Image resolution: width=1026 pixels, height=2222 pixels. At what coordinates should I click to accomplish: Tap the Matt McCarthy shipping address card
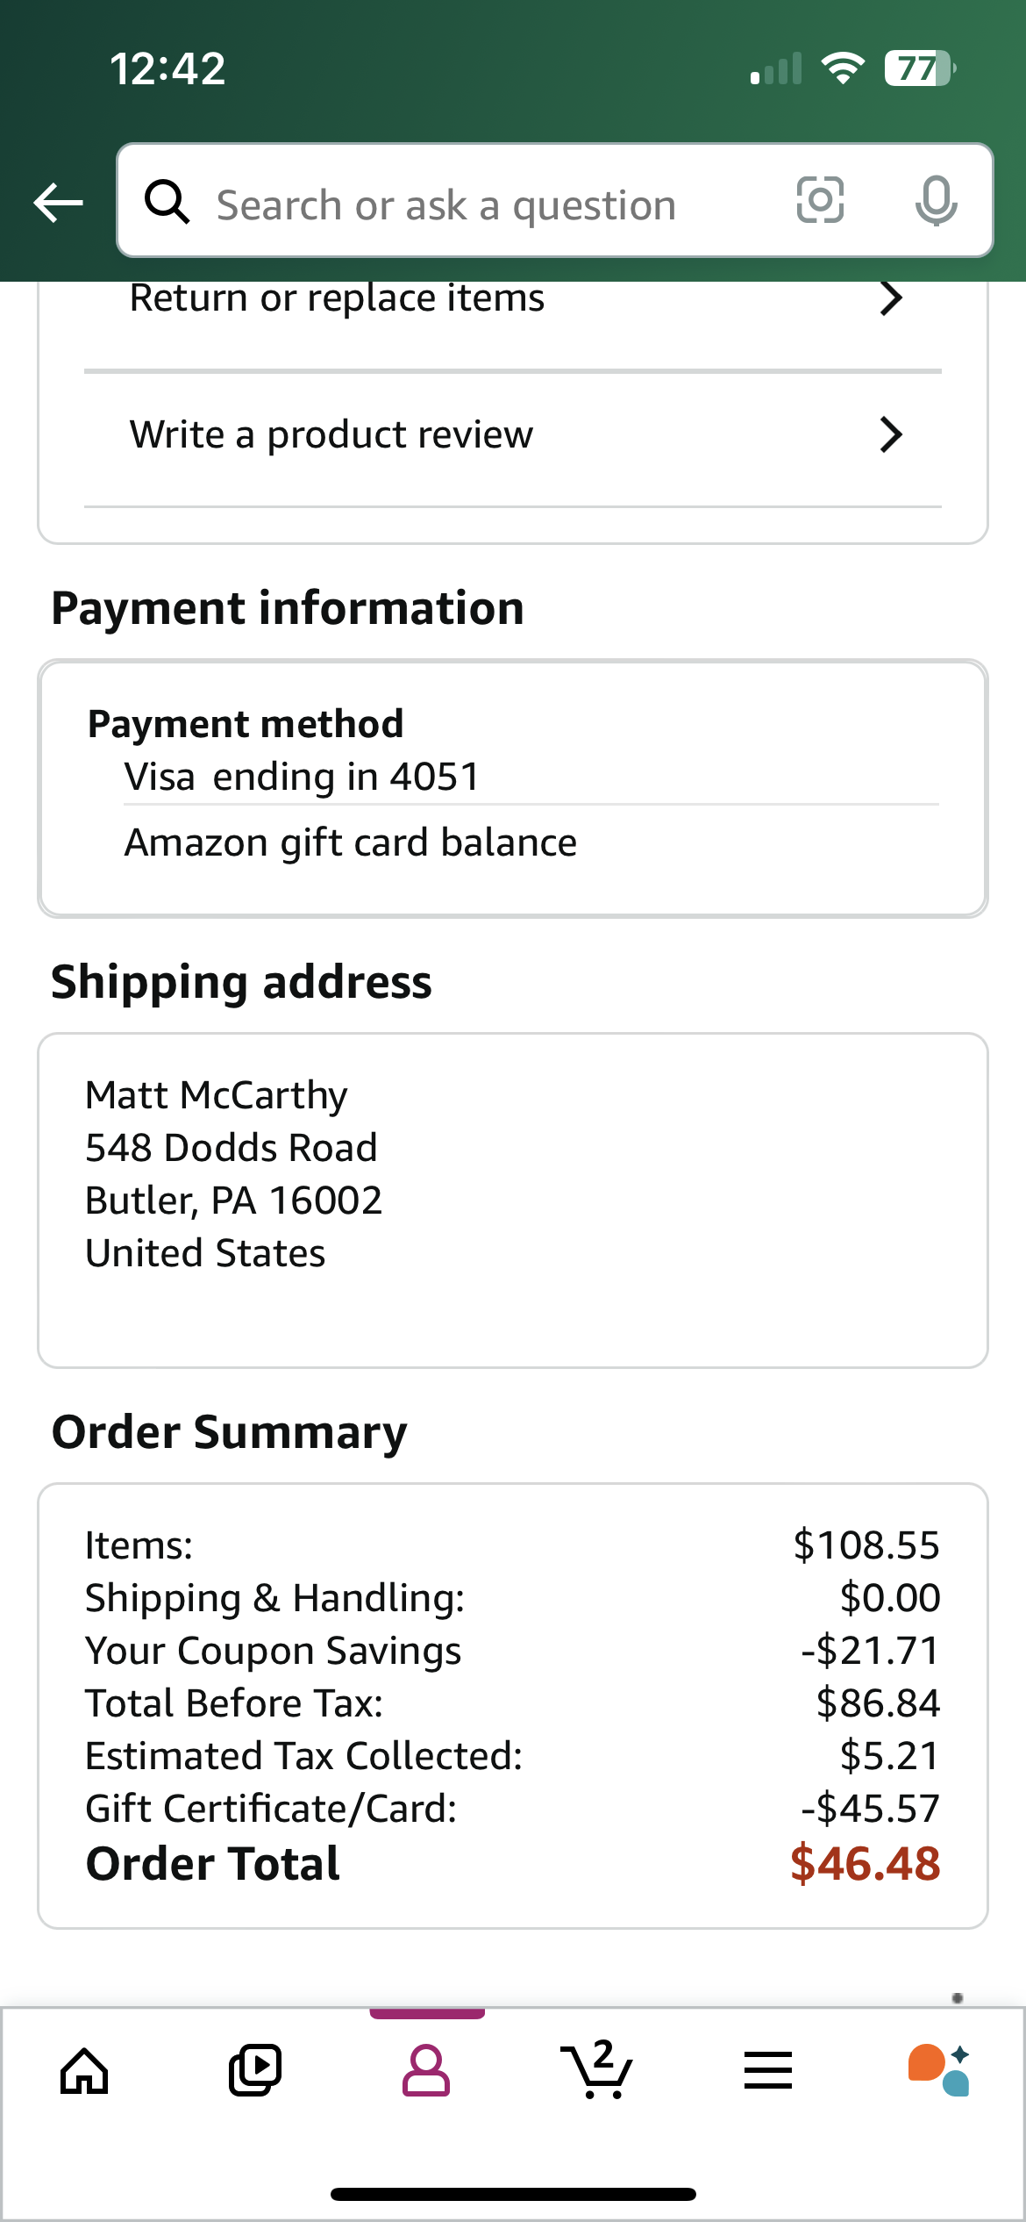point(513,1200)
